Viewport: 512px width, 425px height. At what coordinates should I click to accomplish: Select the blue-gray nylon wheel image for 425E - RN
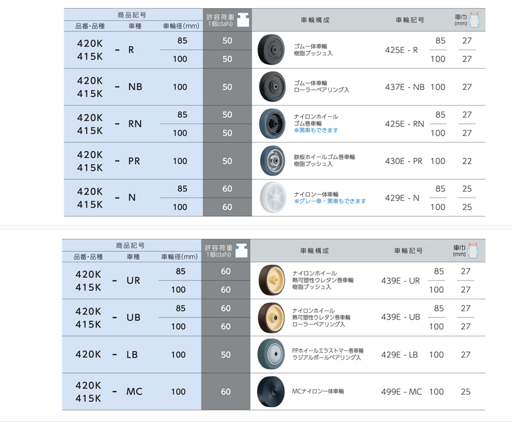pyautogui.click(x=272, y=124)
